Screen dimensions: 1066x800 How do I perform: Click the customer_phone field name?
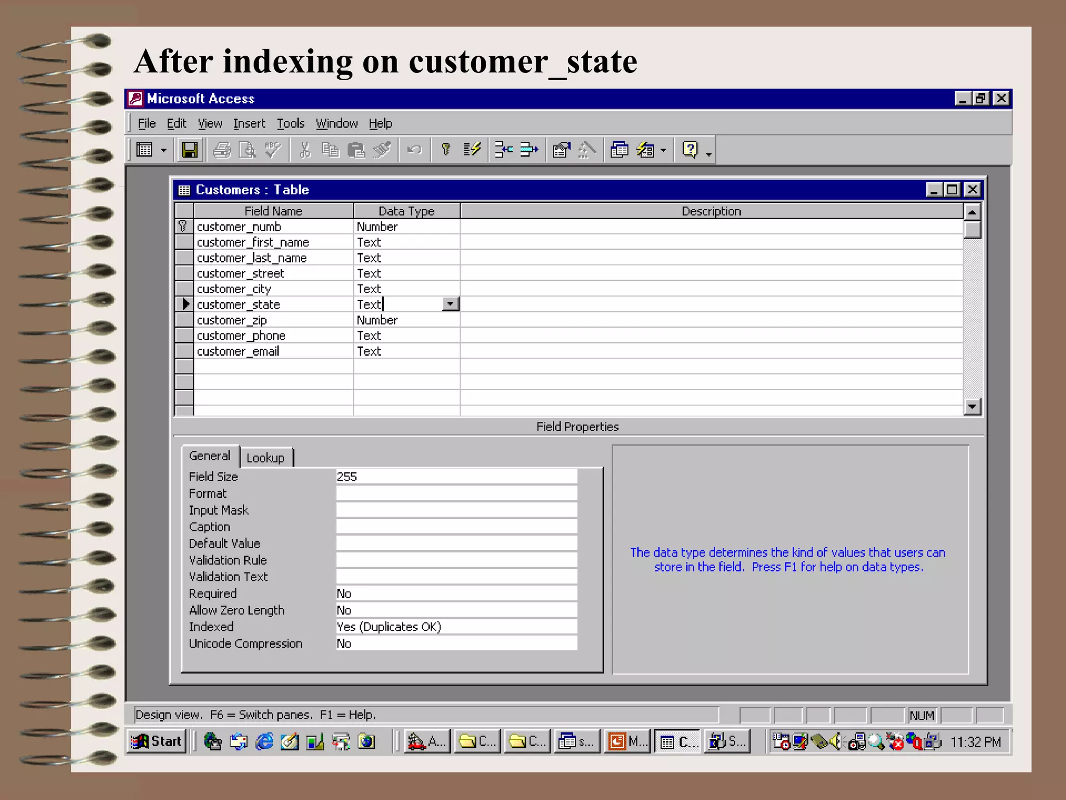pos(241,336)
